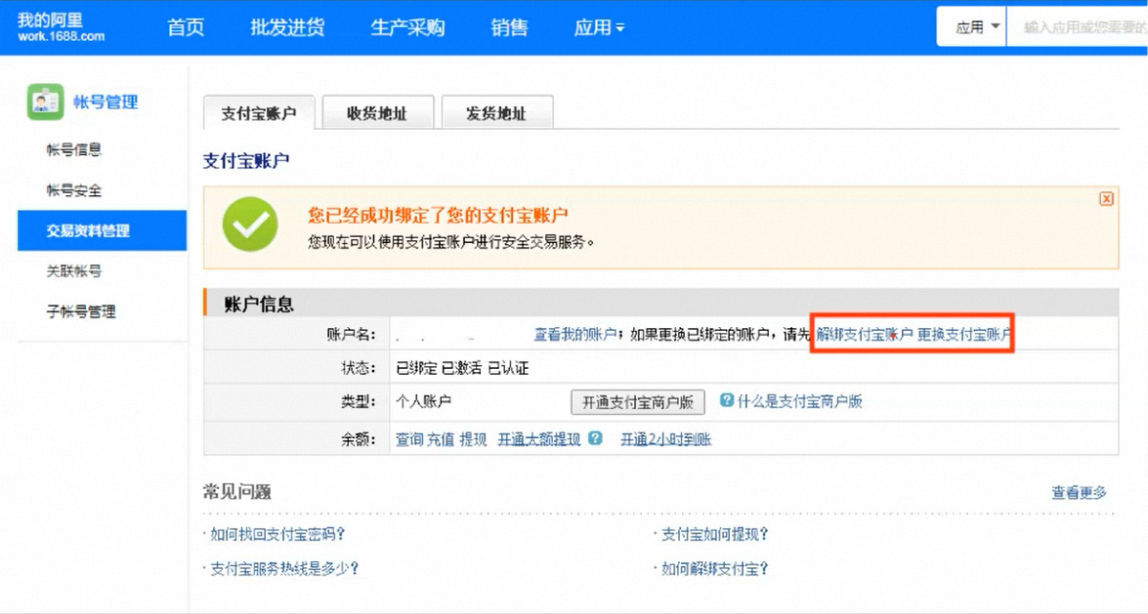Click the help icon beside 什么是支付宝商户版
This screenshot has height=614, width=1148.
(726, 400)
